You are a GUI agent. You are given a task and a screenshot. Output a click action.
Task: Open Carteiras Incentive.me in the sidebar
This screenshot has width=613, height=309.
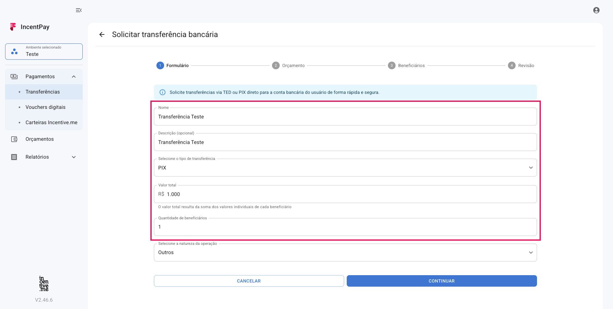[x=44, y=123]
